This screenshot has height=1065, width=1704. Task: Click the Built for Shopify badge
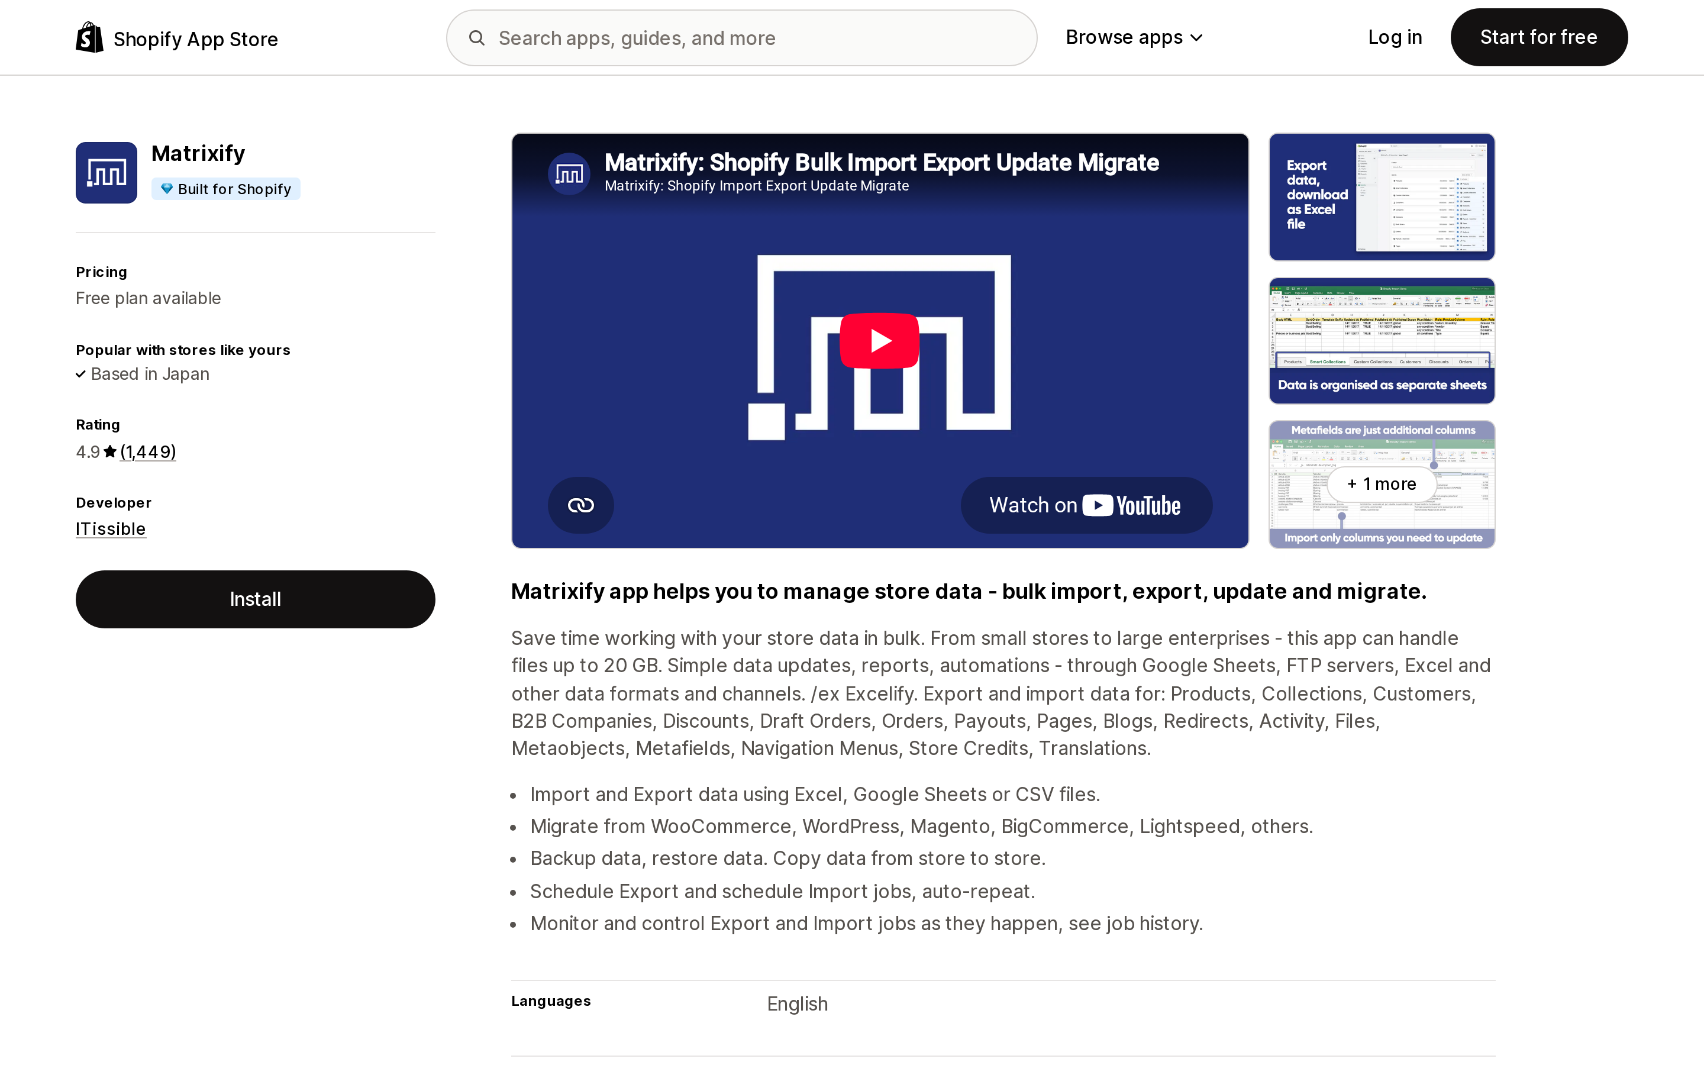(x=225, y=189)
